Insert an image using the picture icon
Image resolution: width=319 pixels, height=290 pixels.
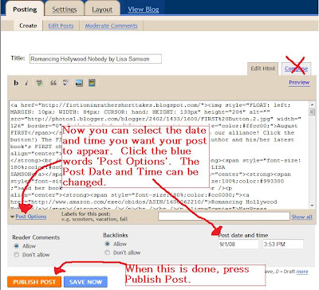coord(79,83)
